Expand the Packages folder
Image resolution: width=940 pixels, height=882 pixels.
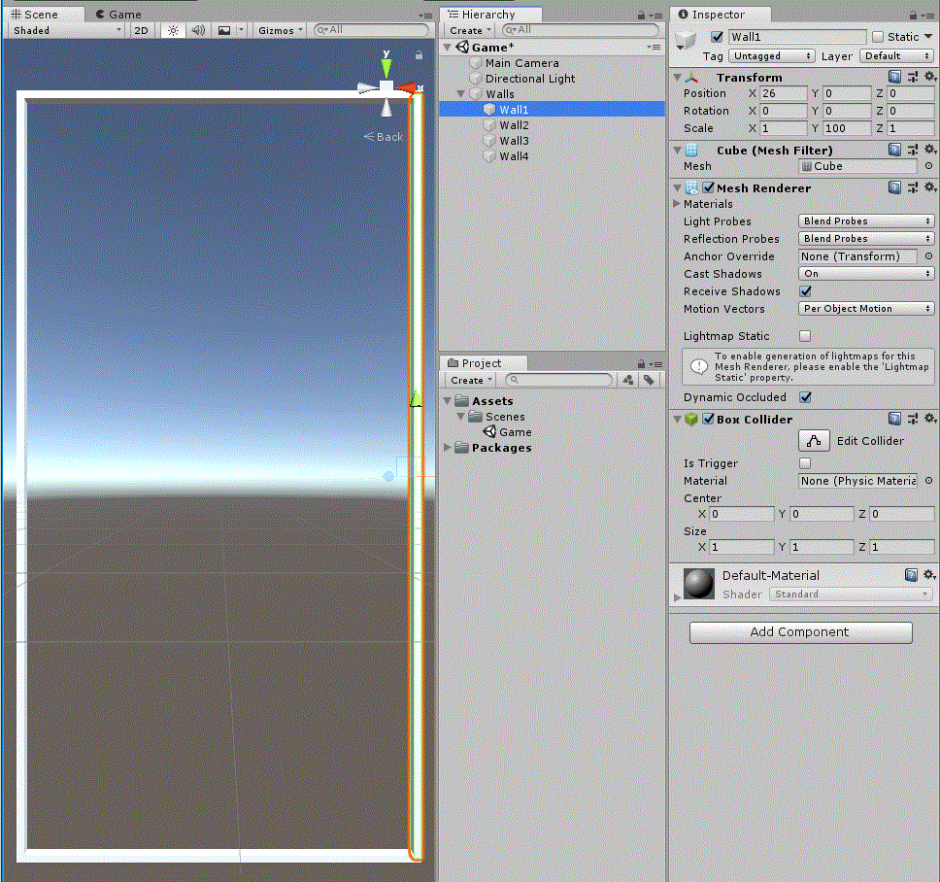click(x=448, y=448)
